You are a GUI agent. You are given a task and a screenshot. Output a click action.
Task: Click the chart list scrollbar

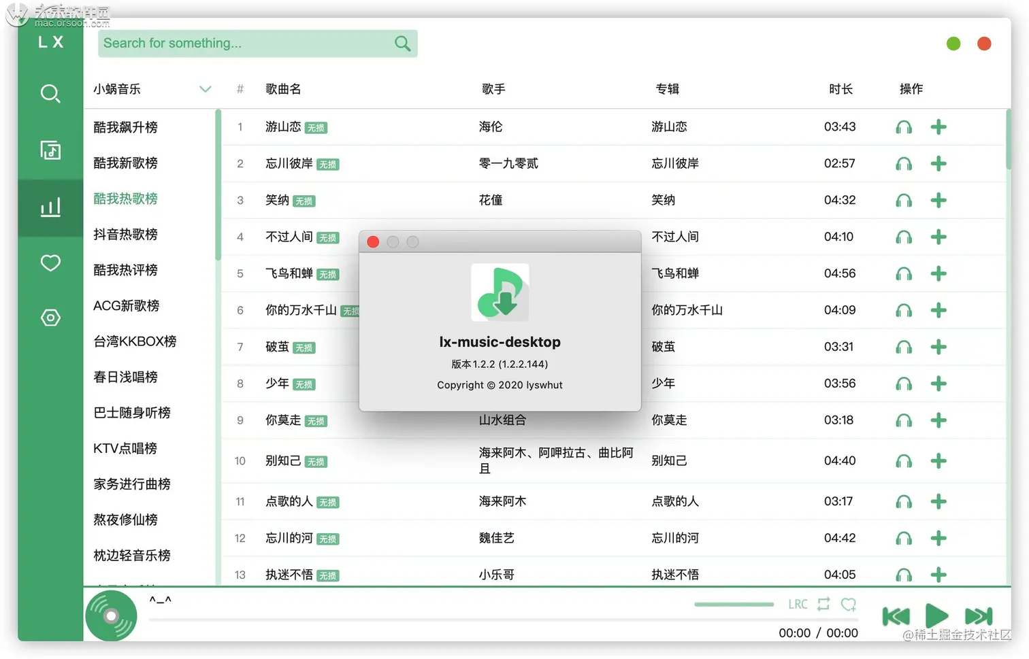click(218, 185)
